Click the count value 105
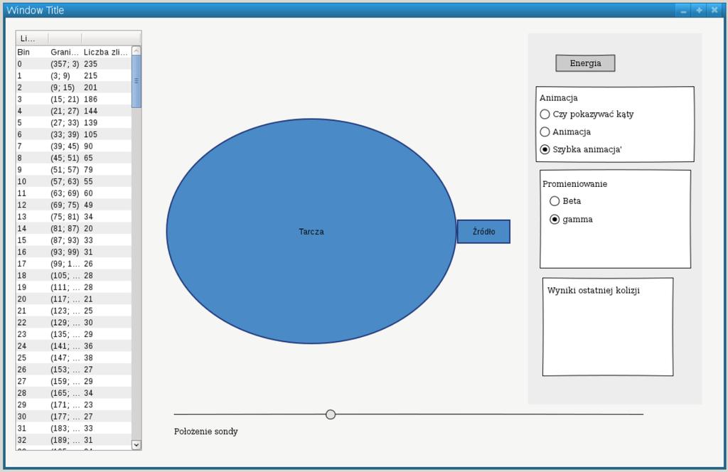This screenshot has height=472, width=728. pyautogui.click(x=90, y=134)
